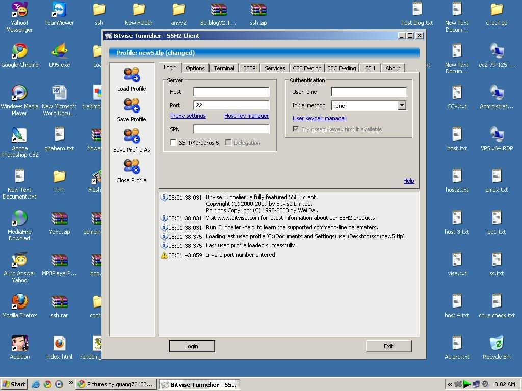The height and width of the screenshot is (391, 522).
Task: Select Google Chrome desktop icon
Action: coord(20,55)
